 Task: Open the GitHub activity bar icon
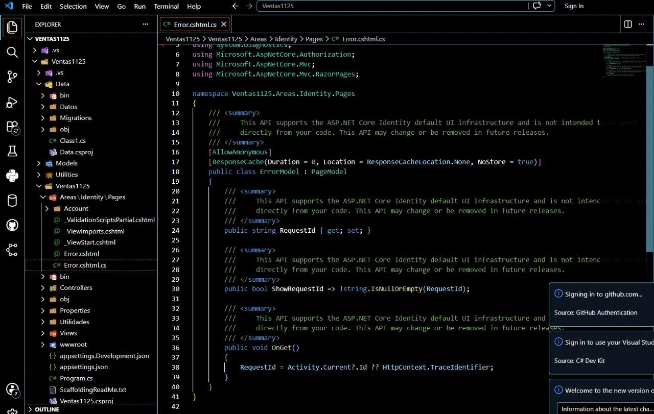12,225
